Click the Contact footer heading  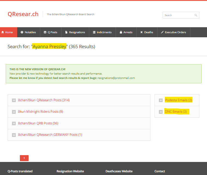pyautogui.click(x=160, y=171)
